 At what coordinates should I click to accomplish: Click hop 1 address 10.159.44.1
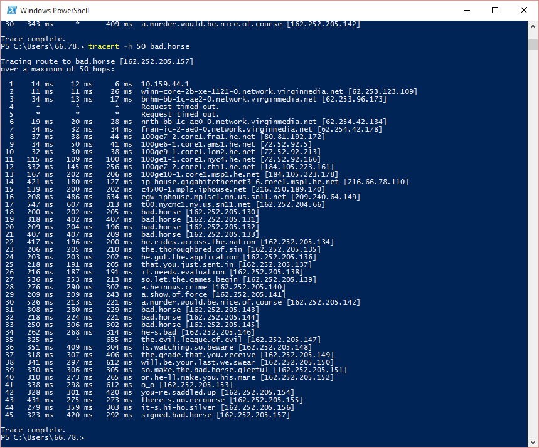165,84
